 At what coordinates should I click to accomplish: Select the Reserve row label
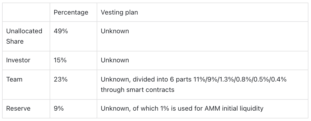[18, 108]
